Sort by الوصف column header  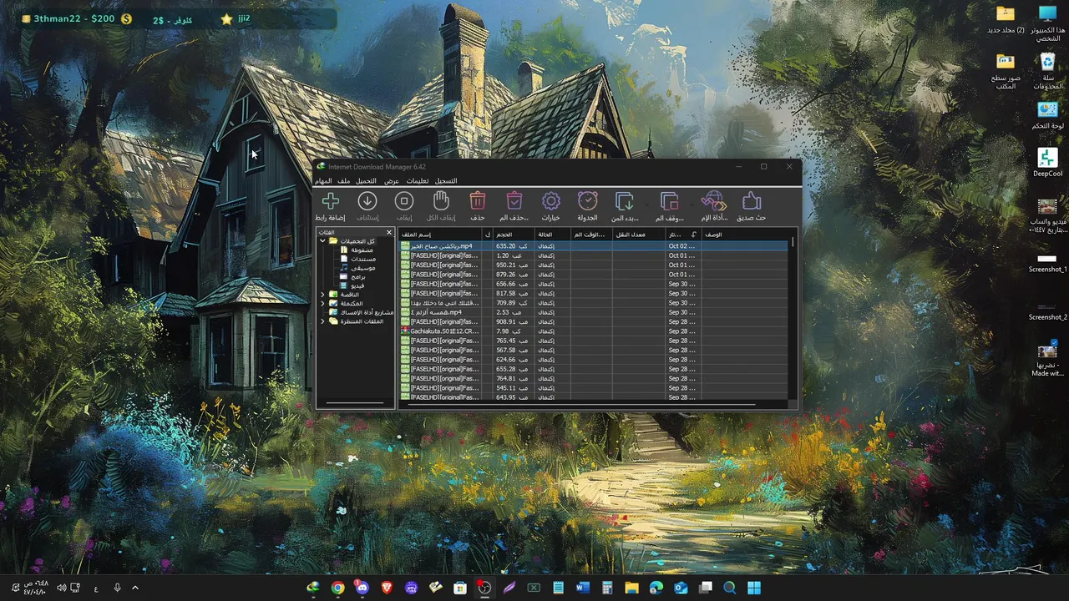[x=745, y=235]
